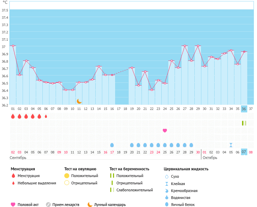Click the egg white fluid drop on day 29
257x207 pixels.
(191, 145)
